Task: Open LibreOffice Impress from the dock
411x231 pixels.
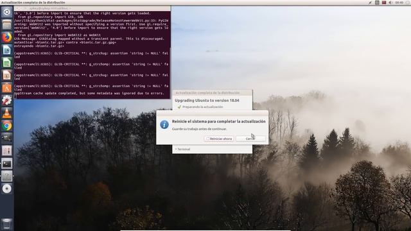Action: [7, 75]
